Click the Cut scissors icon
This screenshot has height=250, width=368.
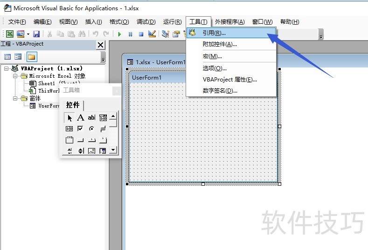49,34
